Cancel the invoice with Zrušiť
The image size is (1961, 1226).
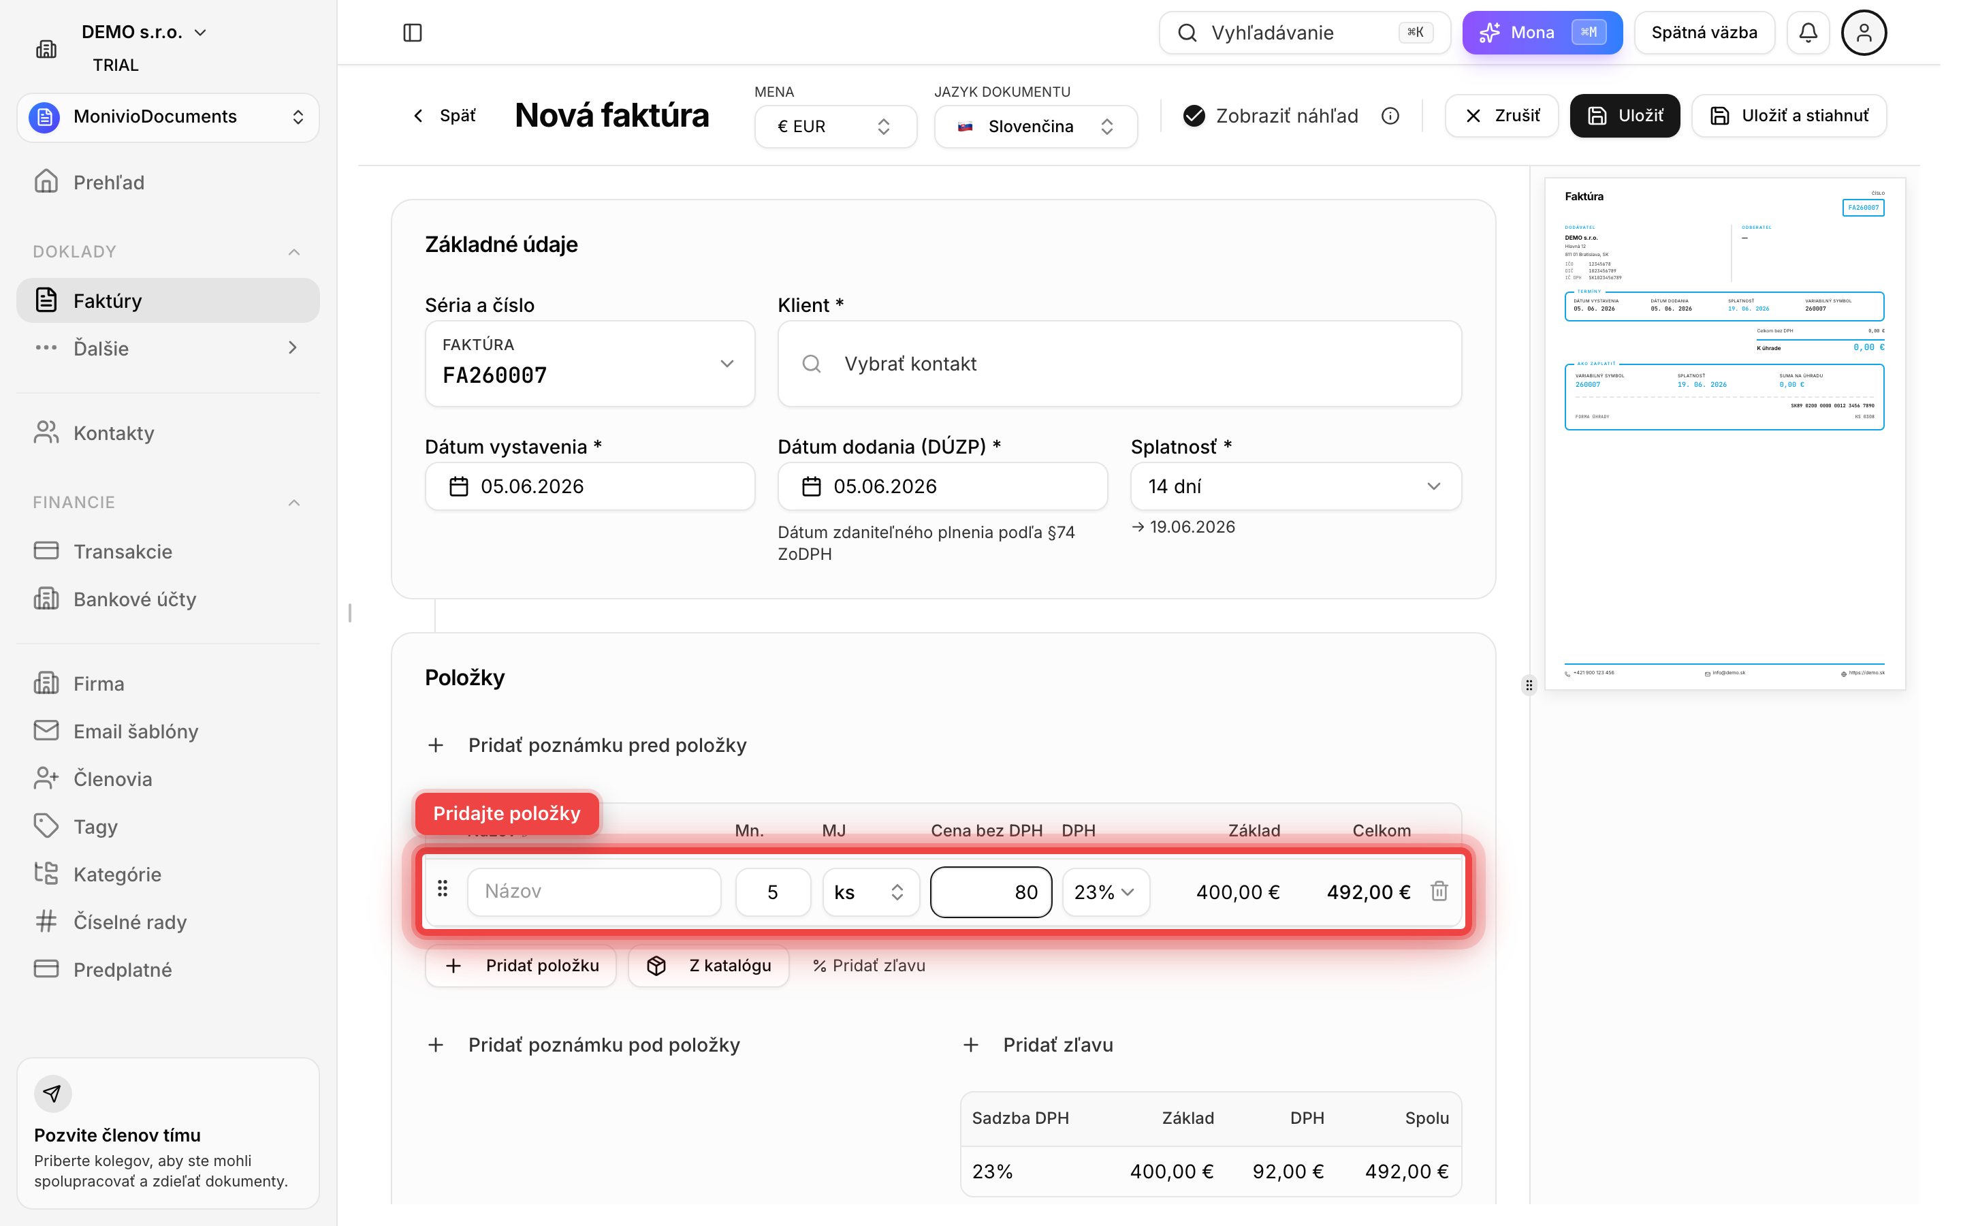(x=1501, y=116)
